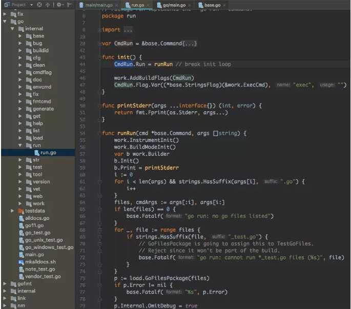Click the collapse all icon in Project toolbar
Viewport: 351px width, 309px height.
point(48,5)
